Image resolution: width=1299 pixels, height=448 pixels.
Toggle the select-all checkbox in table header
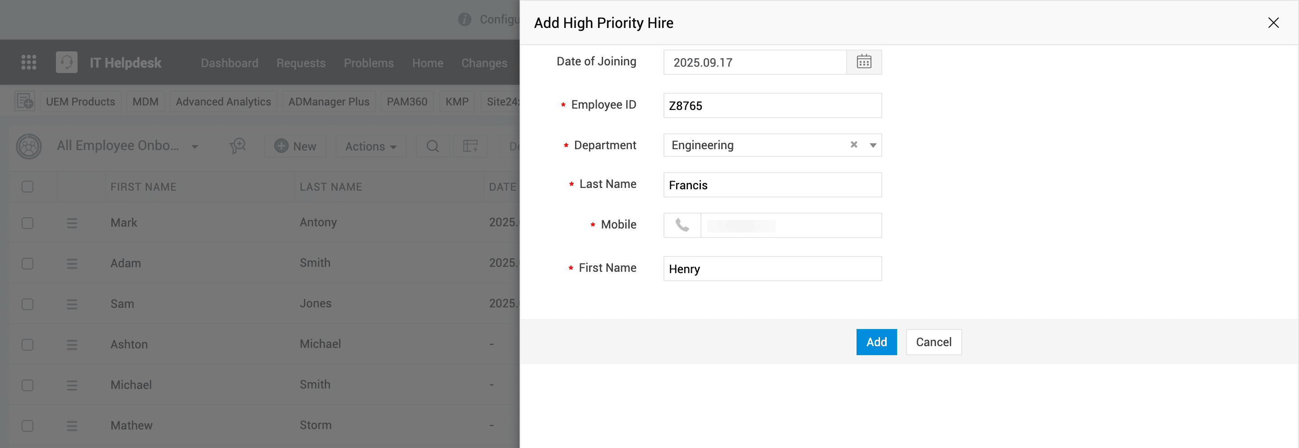[28, 187]
